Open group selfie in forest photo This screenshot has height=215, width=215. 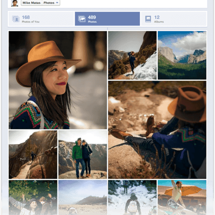click(33, 197)
